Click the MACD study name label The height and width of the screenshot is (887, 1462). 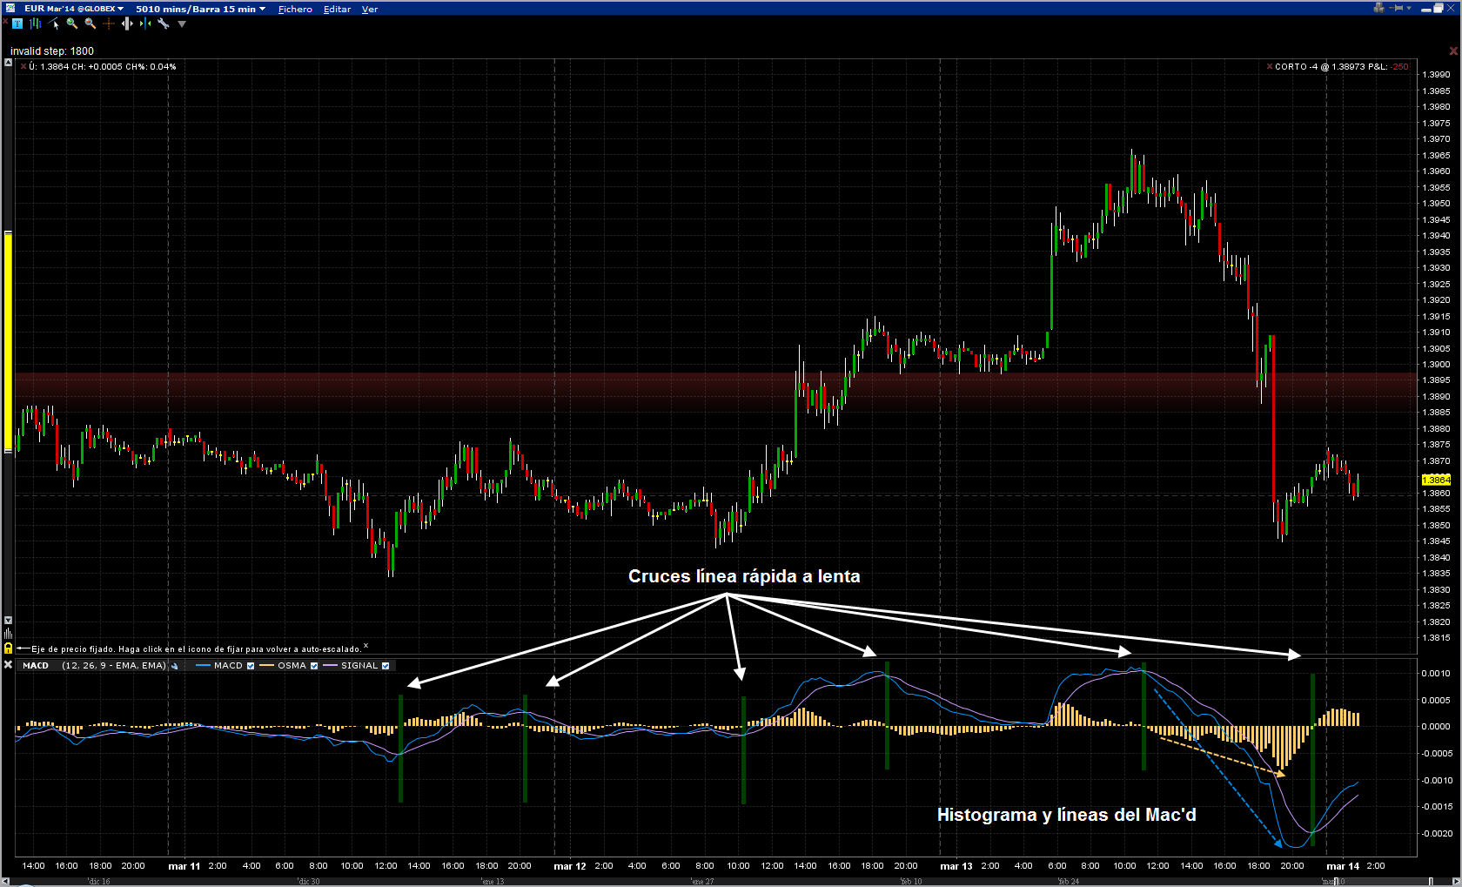pyautogui.click(x=36, y=666)
